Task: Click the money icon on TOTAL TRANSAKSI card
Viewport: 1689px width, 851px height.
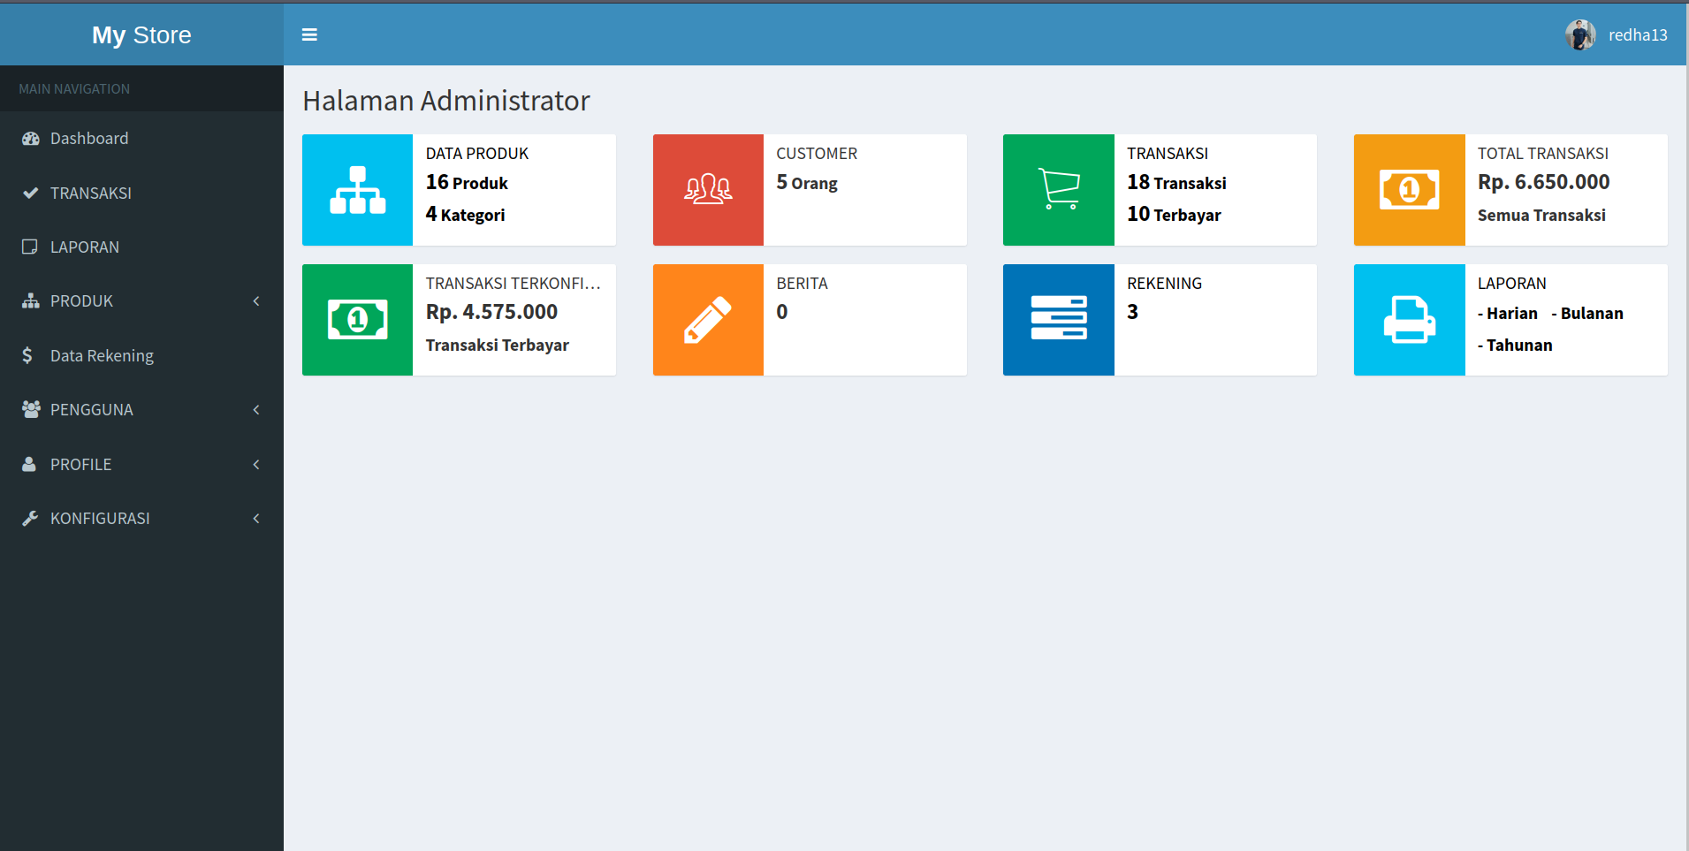Action: (1408, 189)
